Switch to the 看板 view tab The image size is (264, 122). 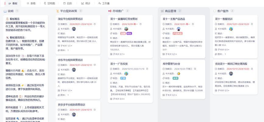[x=13, y=3]
